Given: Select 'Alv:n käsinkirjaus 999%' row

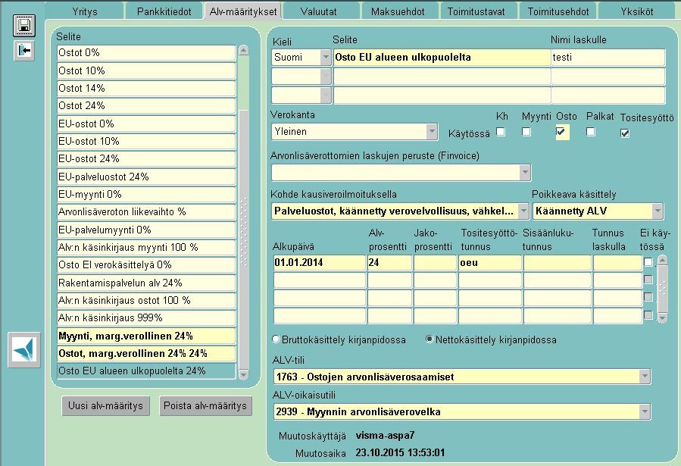Looking at the screenshot, I should (146, 318).
